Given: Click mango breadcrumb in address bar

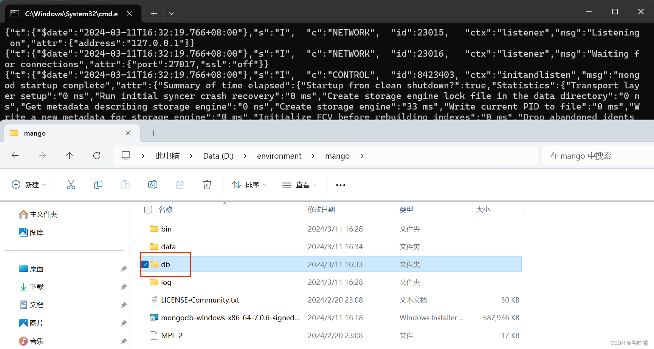Looking at the screenshot, I should pos(338,156).
